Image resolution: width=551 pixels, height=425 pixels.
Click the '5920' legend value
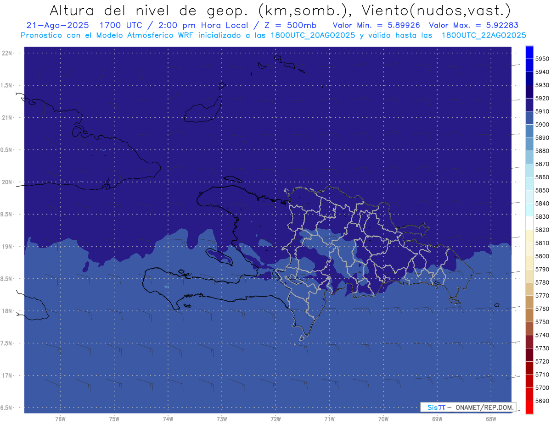point(542,98)
